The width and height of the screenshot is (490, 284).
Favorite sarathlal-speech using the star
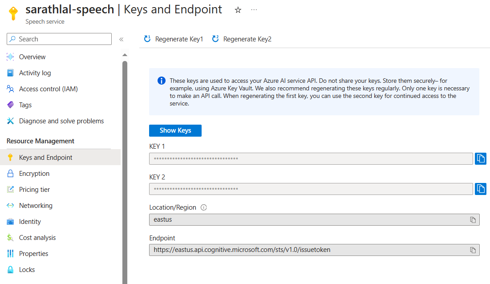click(238, 9)
